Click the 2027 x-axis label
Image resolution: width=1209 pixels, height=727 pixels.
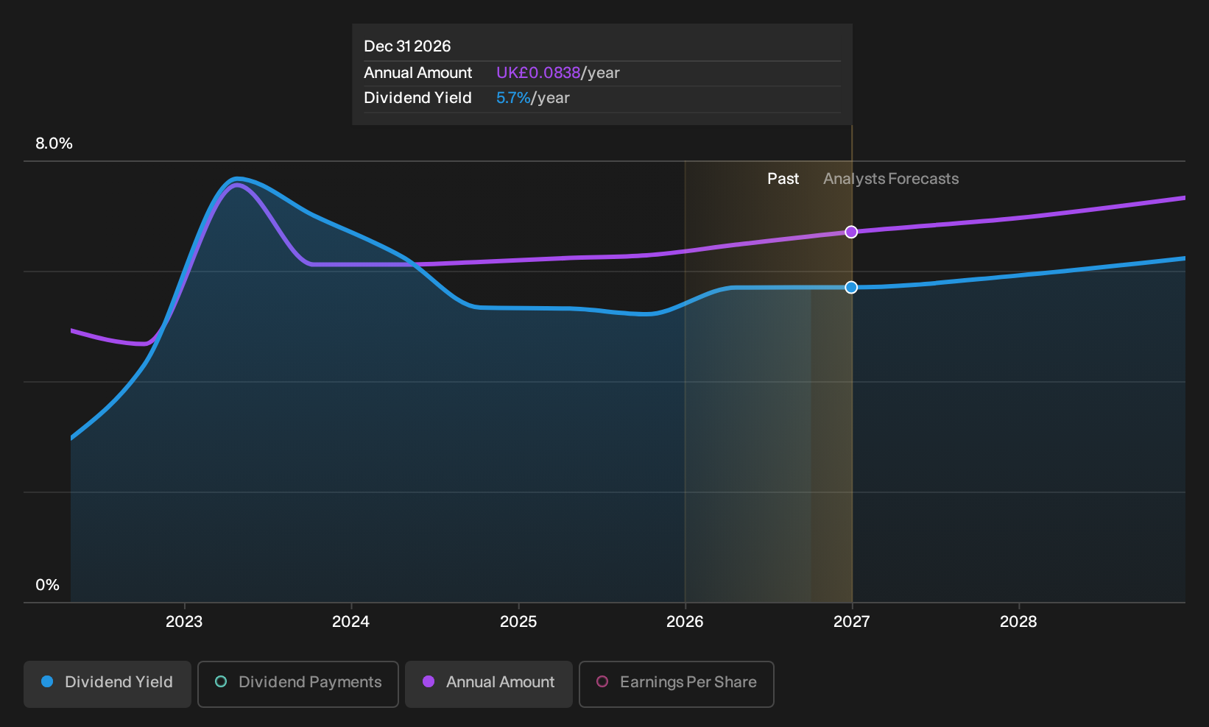(x=852, y=622)
